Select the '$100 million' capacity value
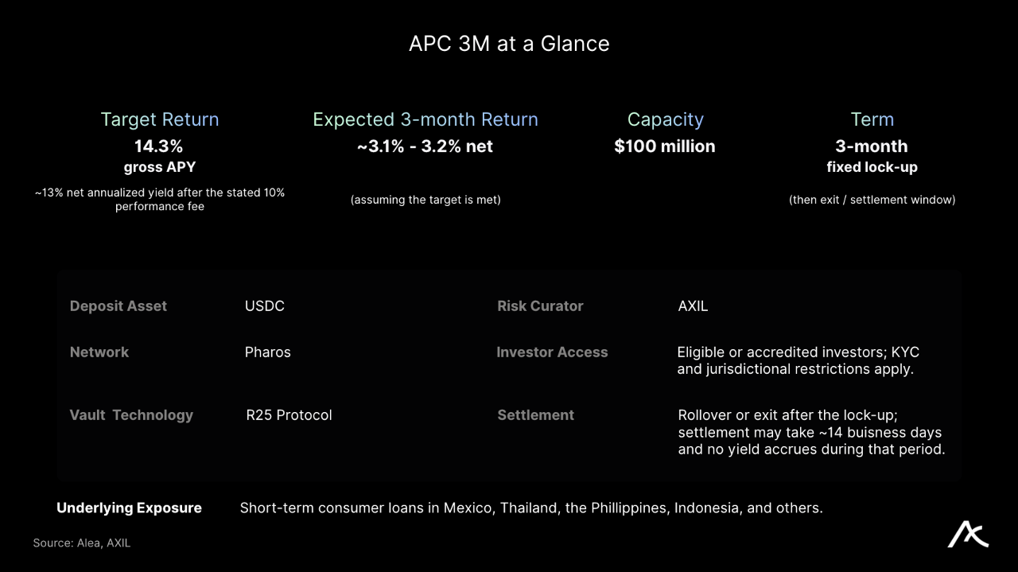Screen dimensions: 1018x572 pos(665,146)
